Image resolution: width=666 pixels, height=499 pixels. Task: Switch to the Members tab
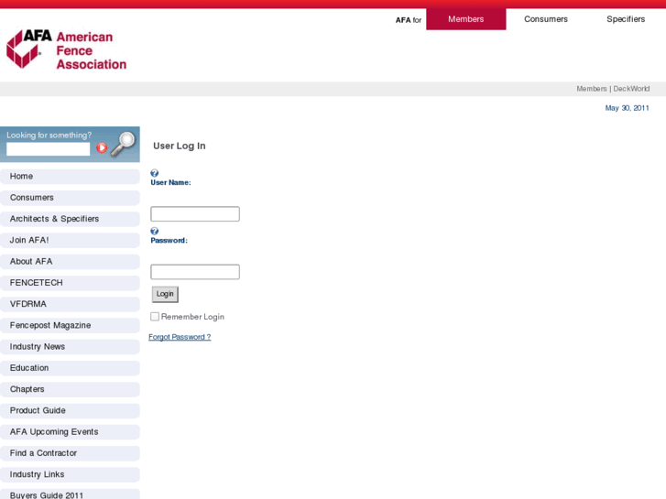466,19
